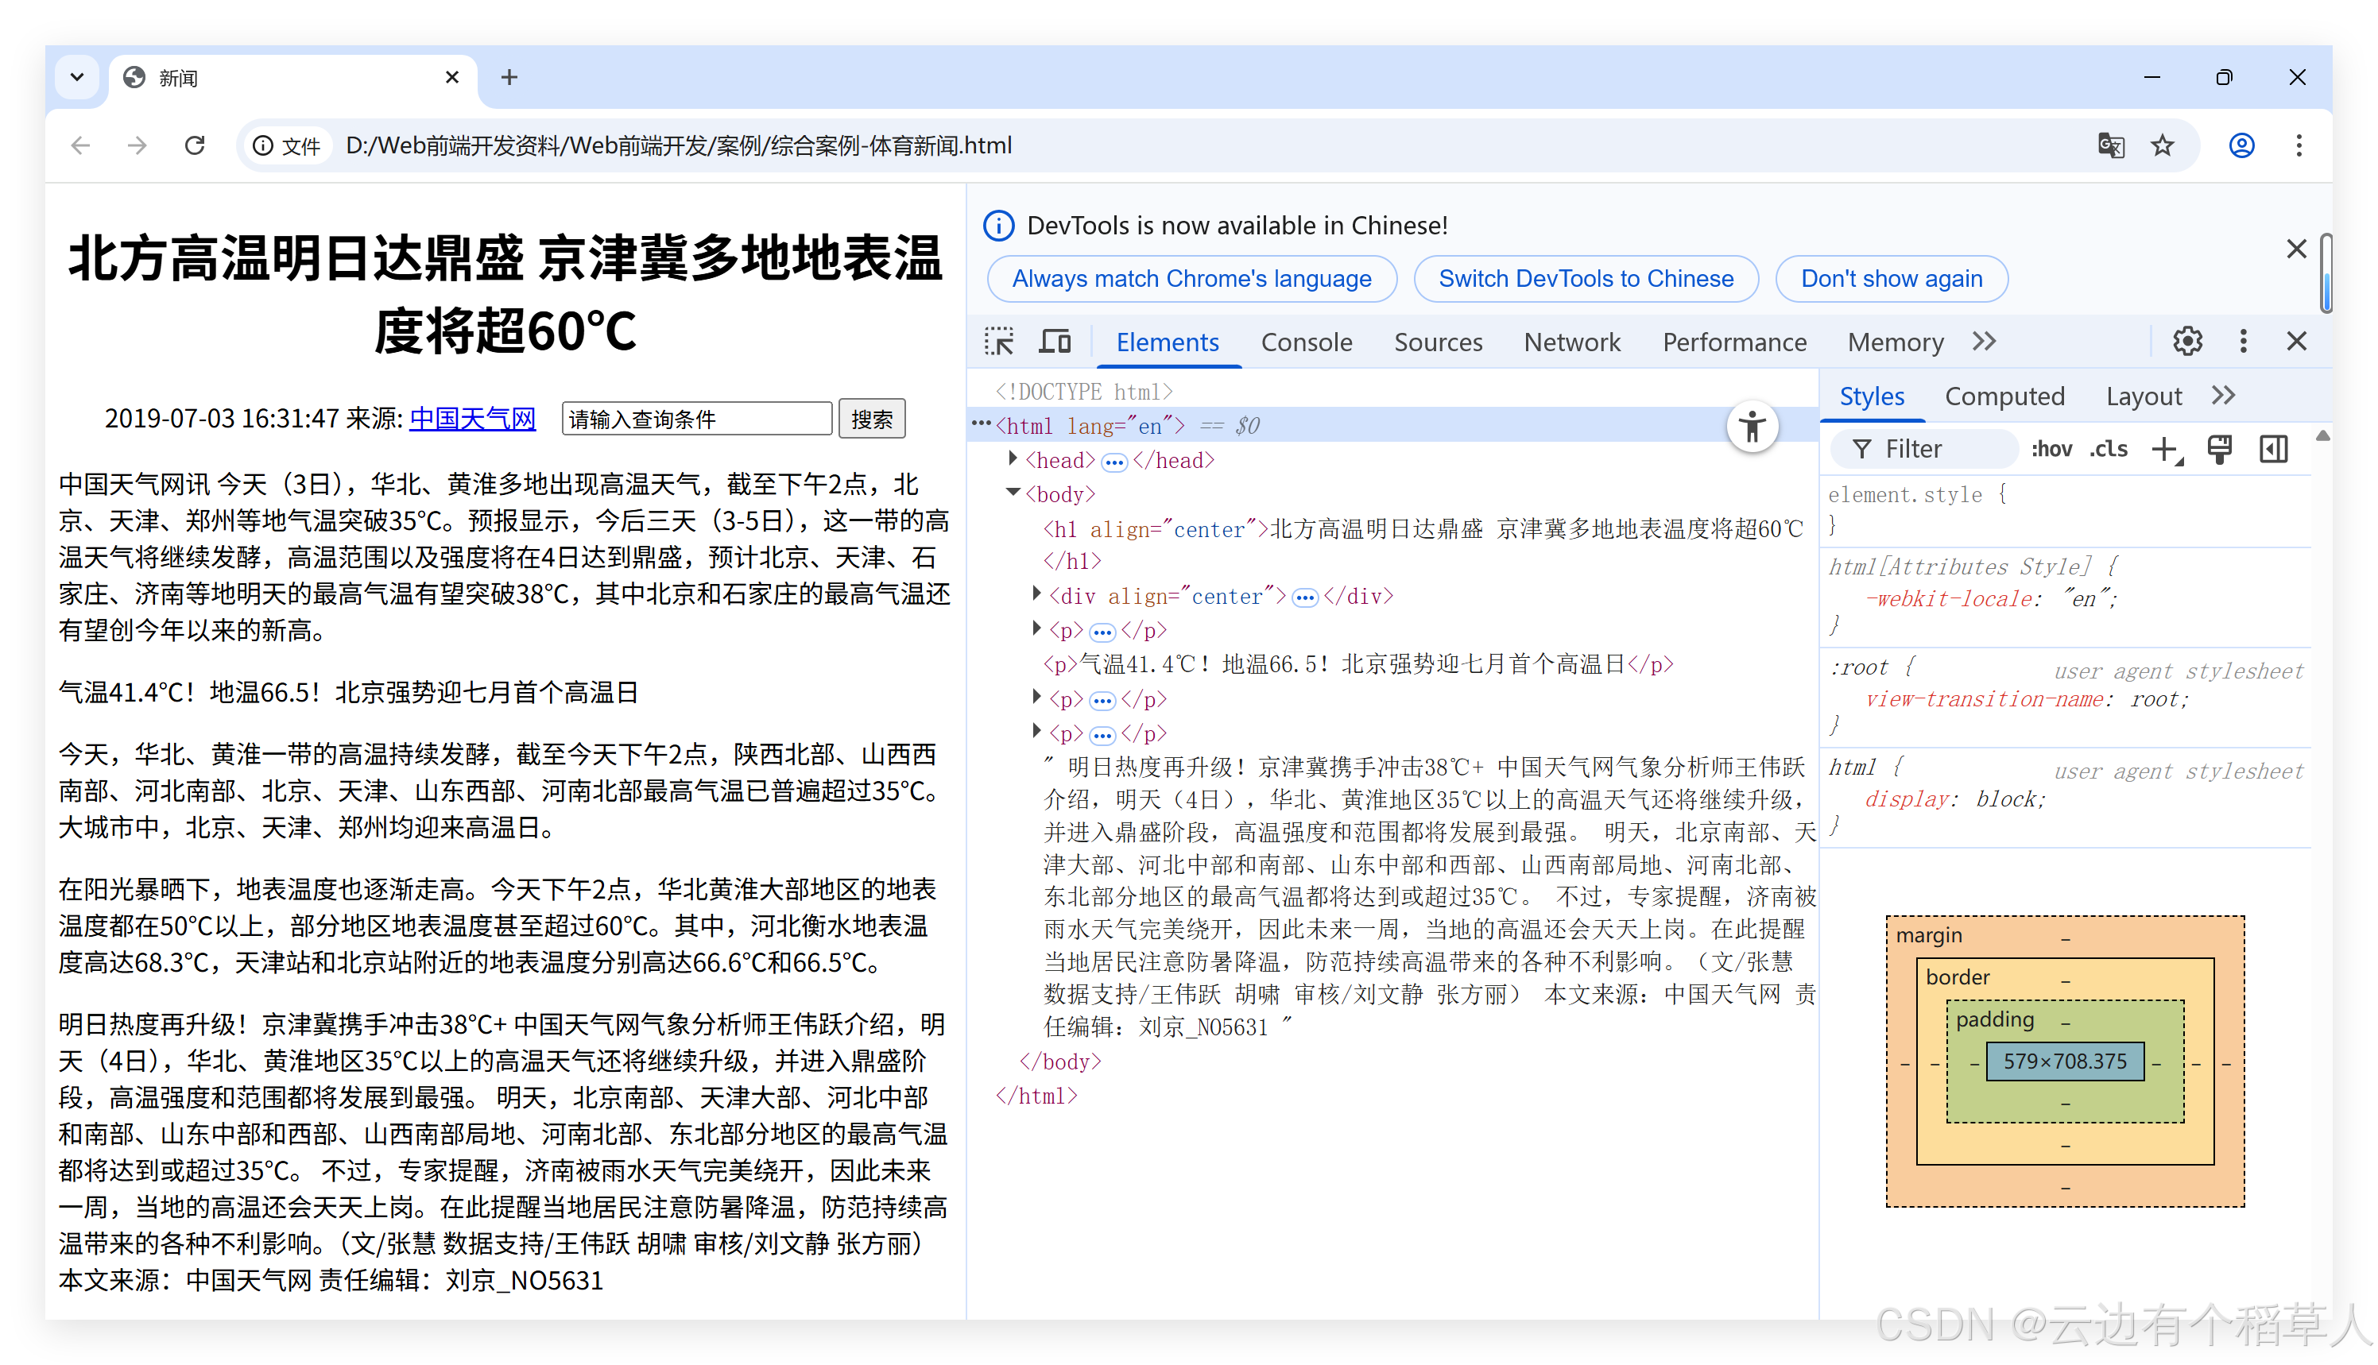
Task: Click the accessibility figure floating button
Action: (1752, 427)
